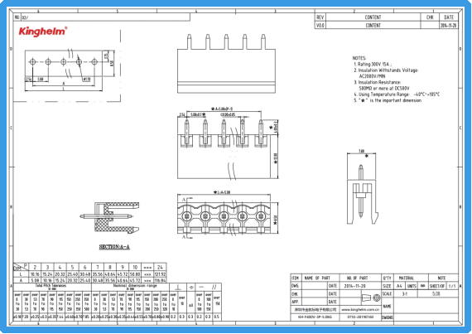Click the 'AC2000V/MIN' note line
The height and width of the screenshot is (334, 472).
pyautogui.click(x=372, y=76)
